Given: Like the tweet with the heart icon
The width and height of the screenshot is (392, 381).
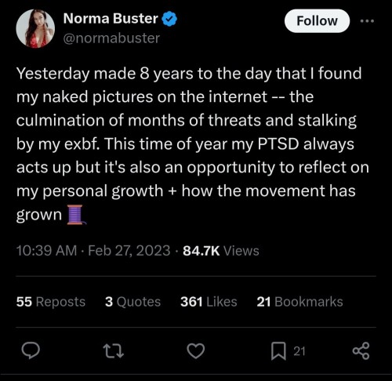Looking at the screenshot, I should coord(196,351).
